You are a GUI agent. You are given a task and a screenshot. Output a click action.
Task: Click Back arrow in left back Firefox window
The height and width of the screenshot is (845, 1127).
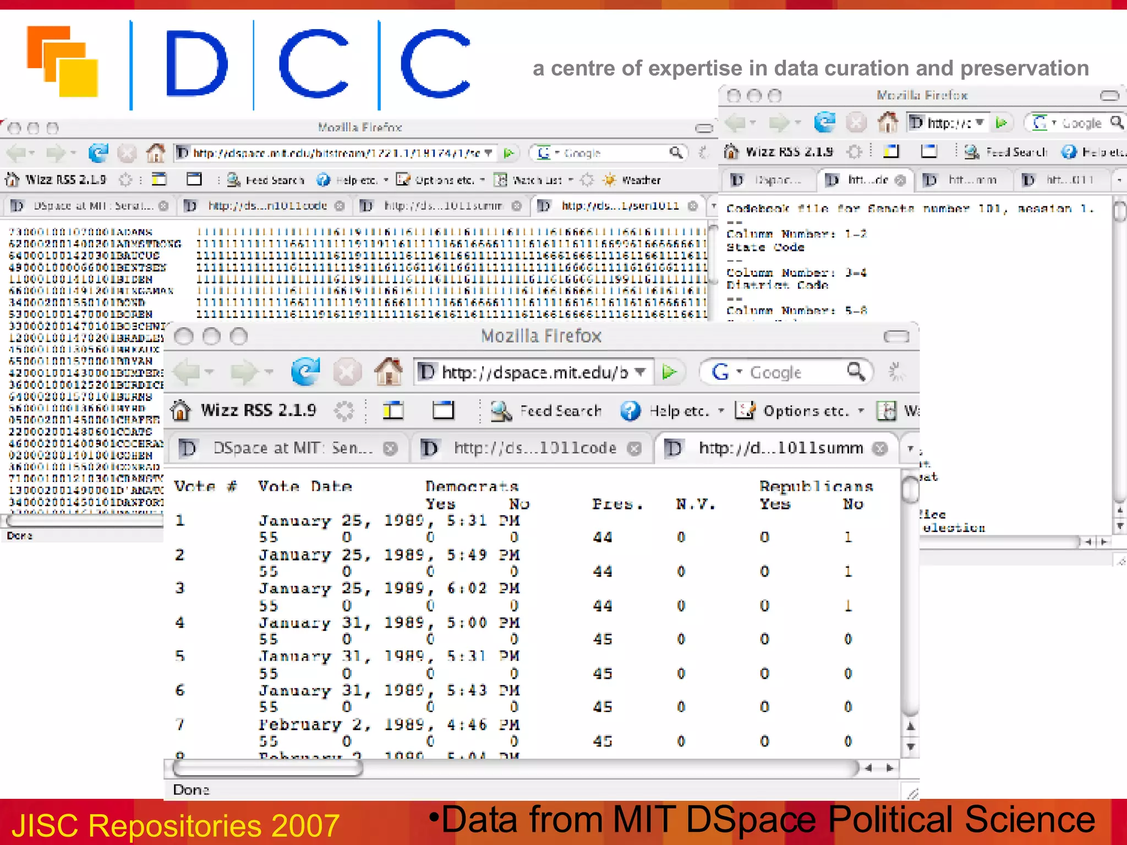(x=17, y=153)
